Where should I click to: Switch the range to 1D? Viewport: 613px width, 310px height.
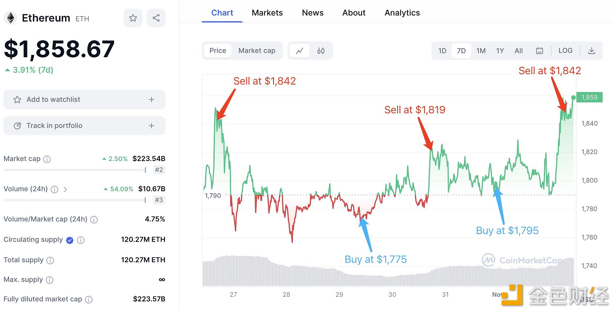click(x=442, y=51)
